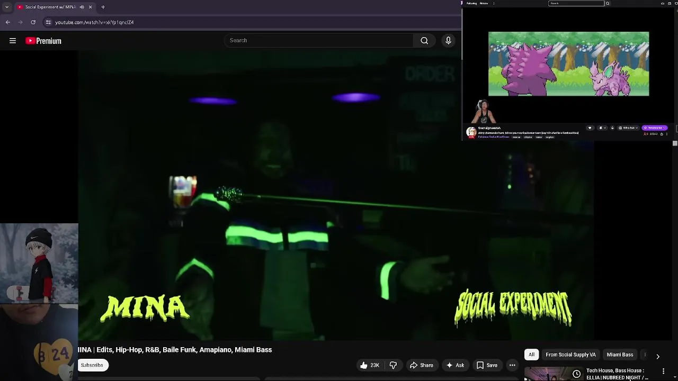Open the YouTube hamburger guide menu

point(13,41)
